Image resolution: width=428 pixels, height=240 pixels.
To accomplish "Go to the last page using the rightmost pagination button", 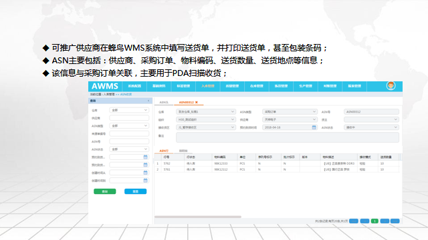I will 395,221.
